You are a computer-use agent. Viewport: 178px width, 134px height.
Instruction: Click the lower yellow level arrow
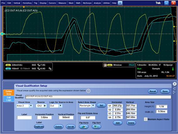[174, 41]
